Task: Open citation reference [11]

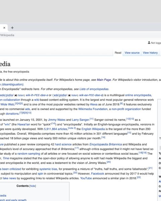Action: [x=92, y=119]
